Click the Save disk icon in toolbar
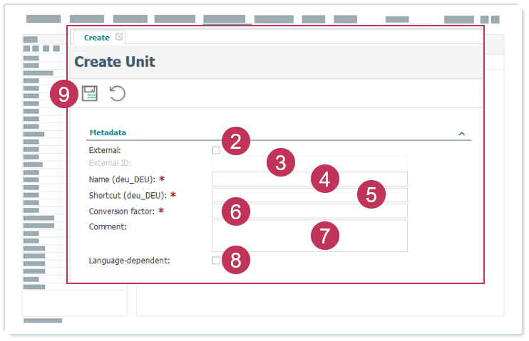 click(89, 93)
